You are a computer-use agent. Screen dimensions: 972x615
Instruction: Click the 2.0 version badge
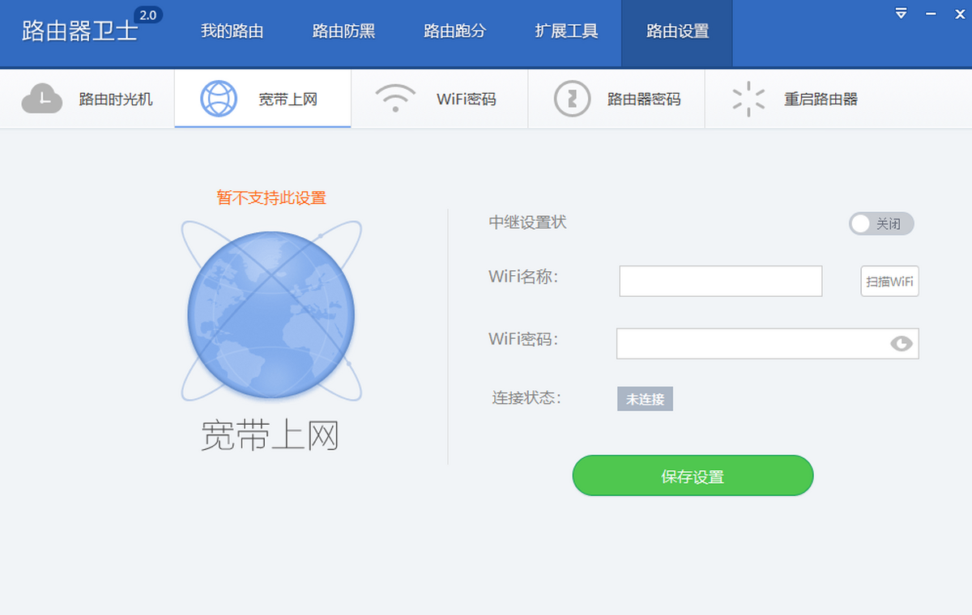tap(147, 15)
